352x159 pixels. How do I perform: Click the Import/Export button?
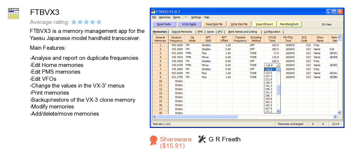coord(264,24)
